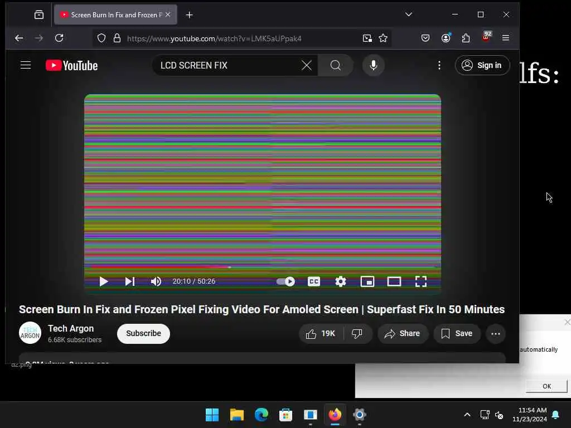Close the background dialog with X
This screenshot has height=428, width=571.
click(x=567, y=322)
